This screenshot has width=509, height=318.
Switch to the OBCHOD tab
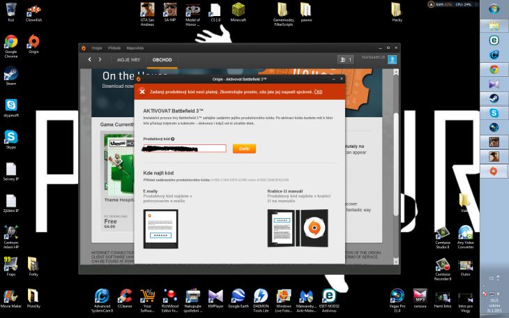162,60
